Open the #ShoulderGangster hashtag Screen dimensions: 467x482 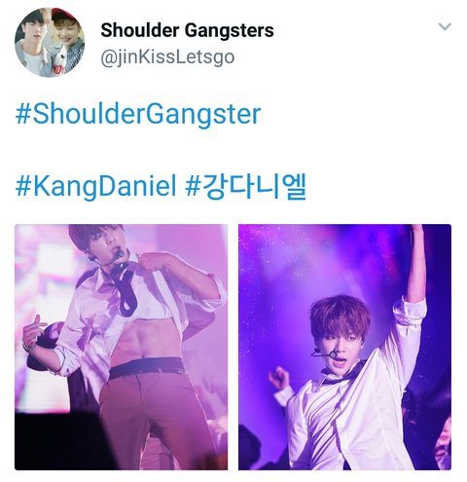click(138, 114)
